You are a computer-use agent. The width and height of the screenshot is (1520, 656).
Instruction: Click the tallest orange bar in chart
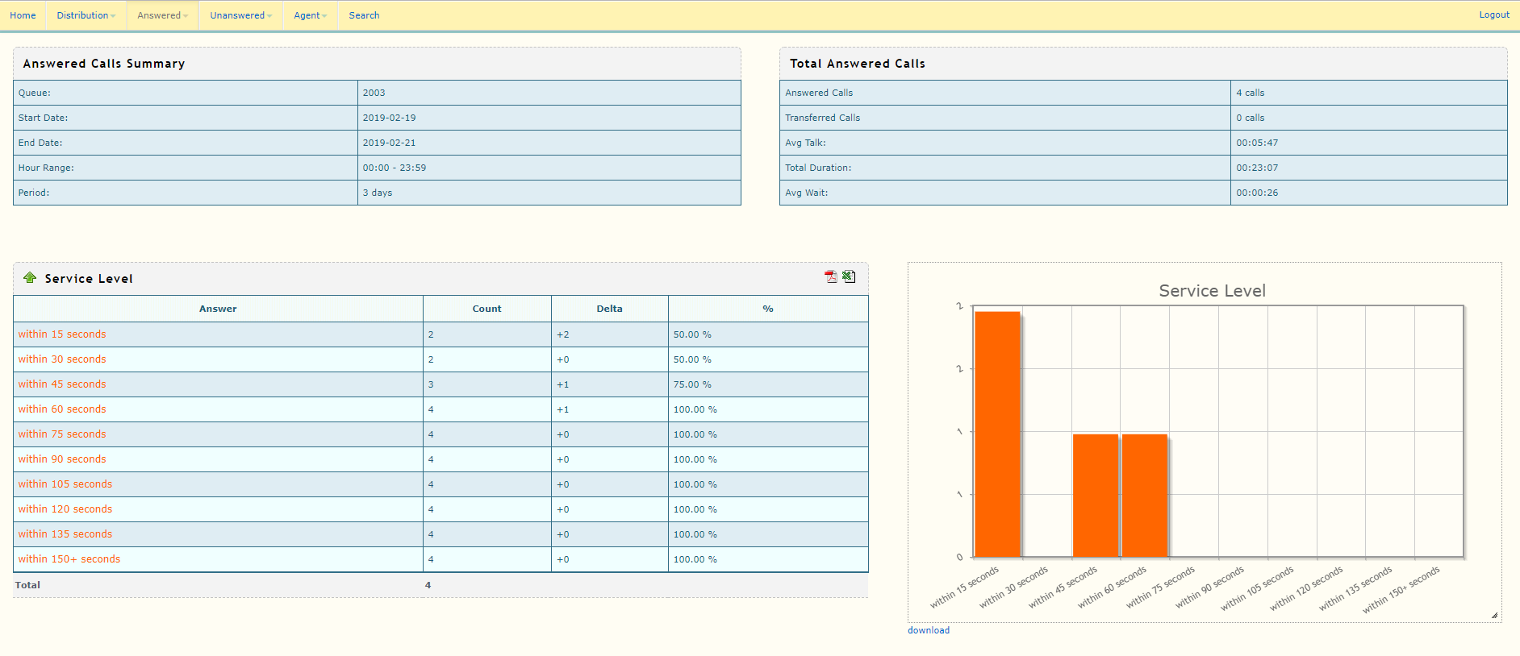pyautogui.click(x=997, y=435)
